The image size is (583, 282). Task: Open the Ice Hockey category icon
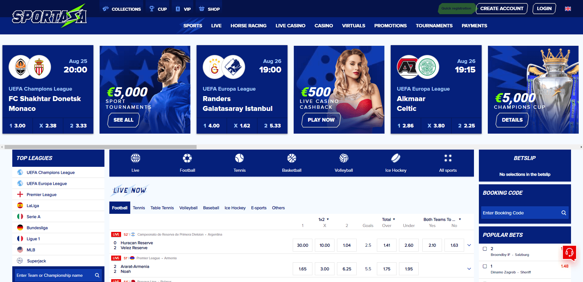pos(396,158)
